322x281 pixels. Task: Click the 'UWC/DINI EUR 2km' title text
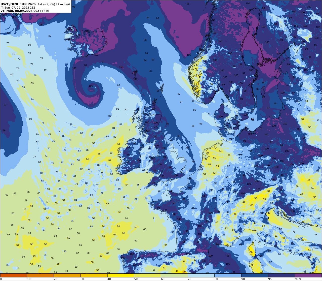click(x=18, y=4)
